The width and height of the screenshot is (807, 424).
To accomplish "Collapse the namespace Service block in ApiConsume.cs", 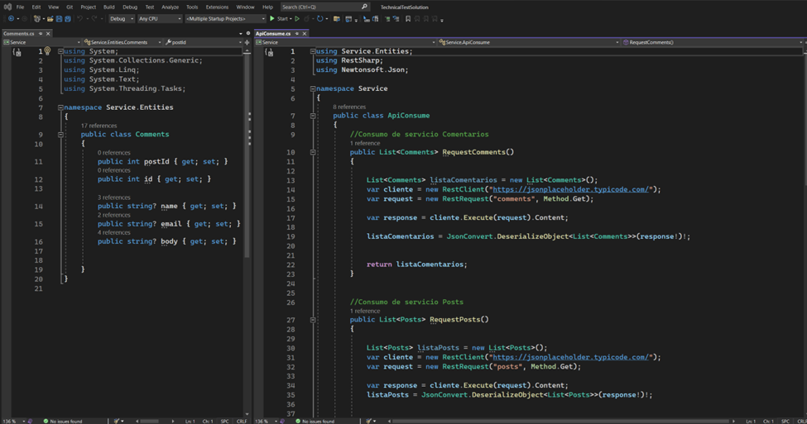I will 312,88.
